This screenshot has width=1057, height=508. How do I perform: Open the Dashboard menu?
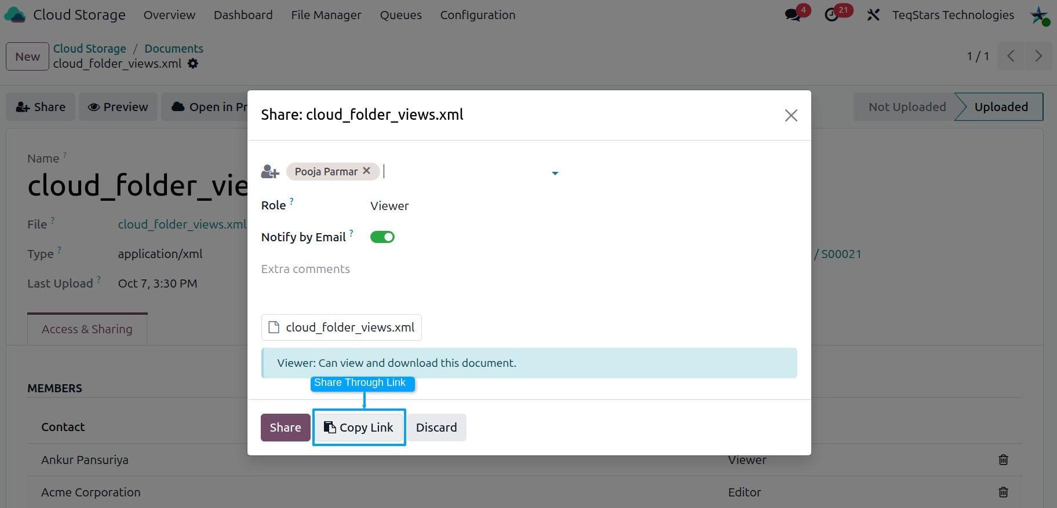pyautogui.click(x=243, y=15)
